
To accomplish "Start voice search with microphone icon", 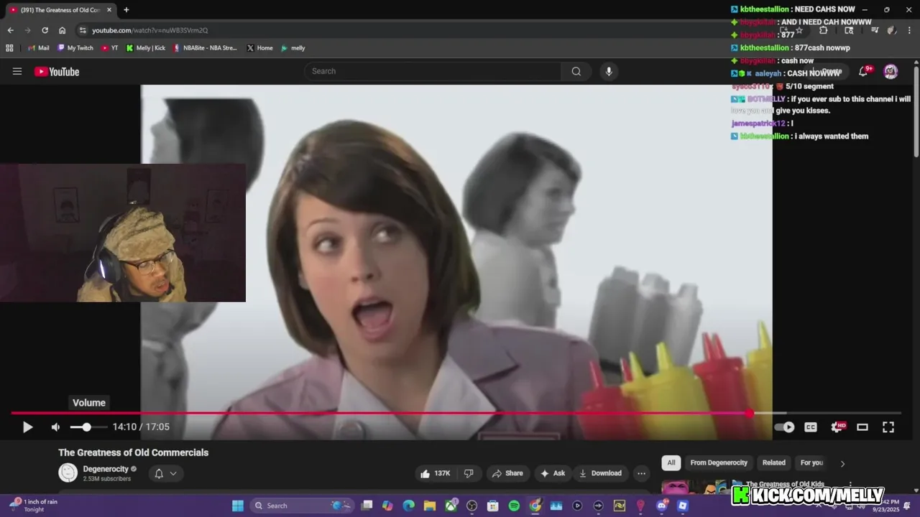I will point(609,71).
